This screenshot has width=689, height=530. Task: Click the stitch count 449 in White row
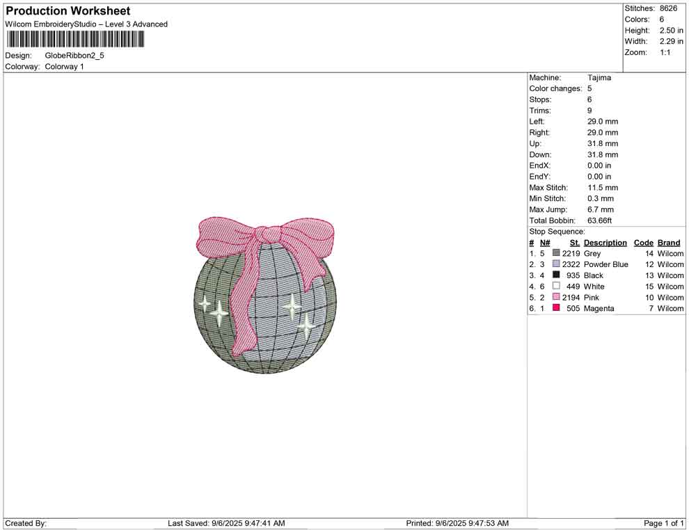[573, 287]
